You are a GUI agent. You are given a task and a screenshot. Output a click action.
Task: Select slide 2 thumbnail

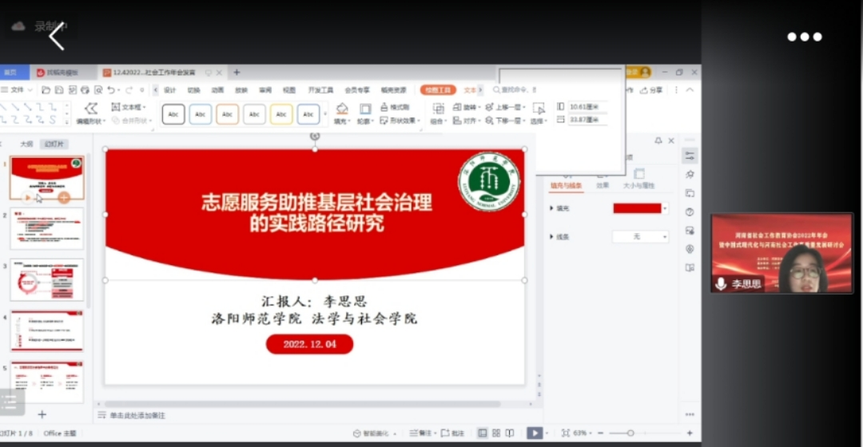coord(47,229)
